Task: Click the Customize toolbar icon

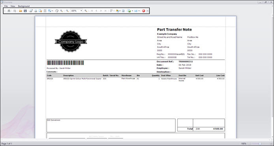Action: 15,11
